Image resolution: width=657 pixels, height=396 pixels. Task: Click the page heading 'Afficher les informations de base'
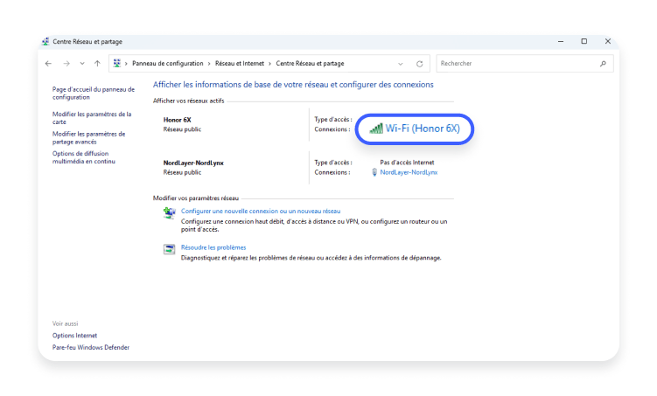pyautogui.click(x=293, y=85)
